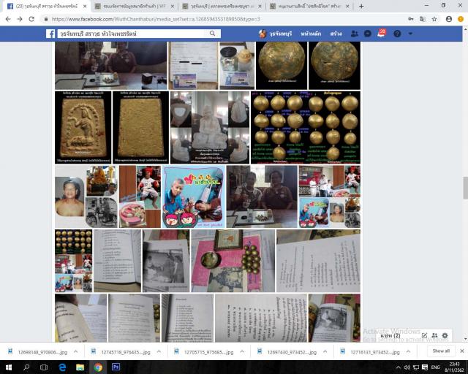Click the address bar URL
The width and height of the screenshot is (468, 374).
(156, 19)
